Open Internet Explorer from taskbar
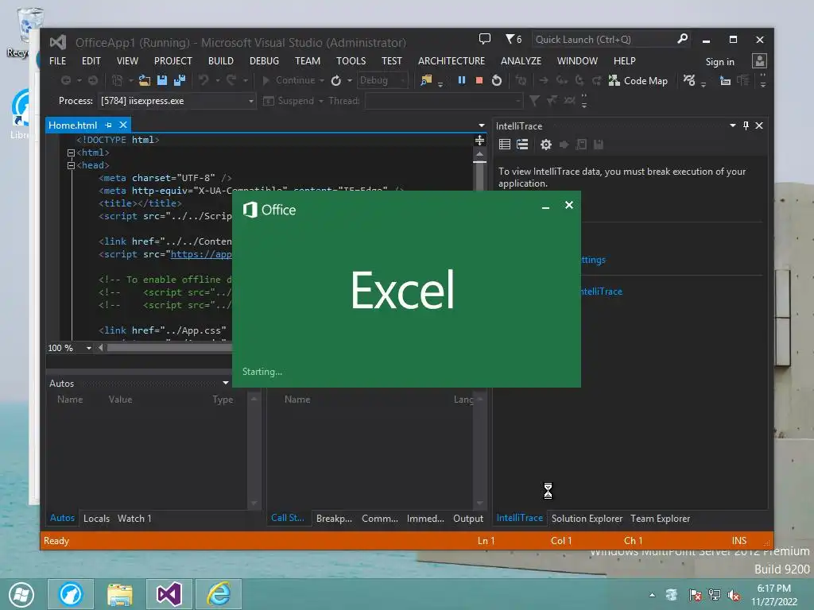814x610 pixels. [x=219, y=594]
